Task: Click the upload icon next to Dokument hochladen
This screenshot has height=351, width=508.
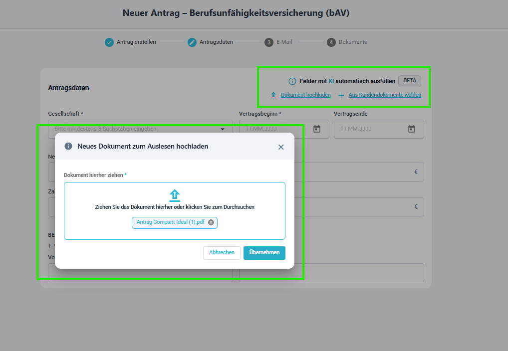Action: tap(273, 95)
